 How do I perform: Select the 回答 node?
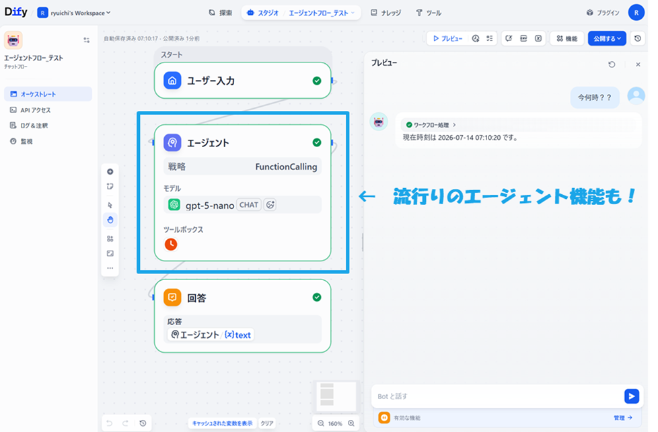tap(243, 316)
